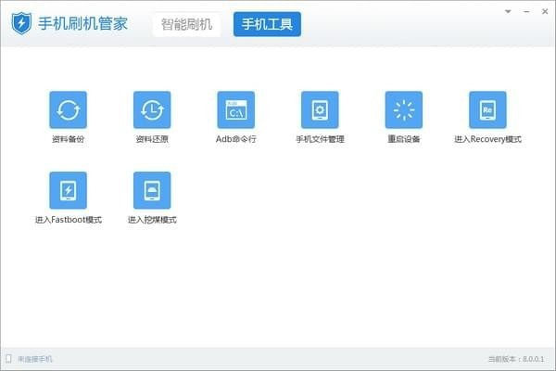Open the title bar dropdown menu arrow
Screen dimensions: 556x371
coord(508,11)
